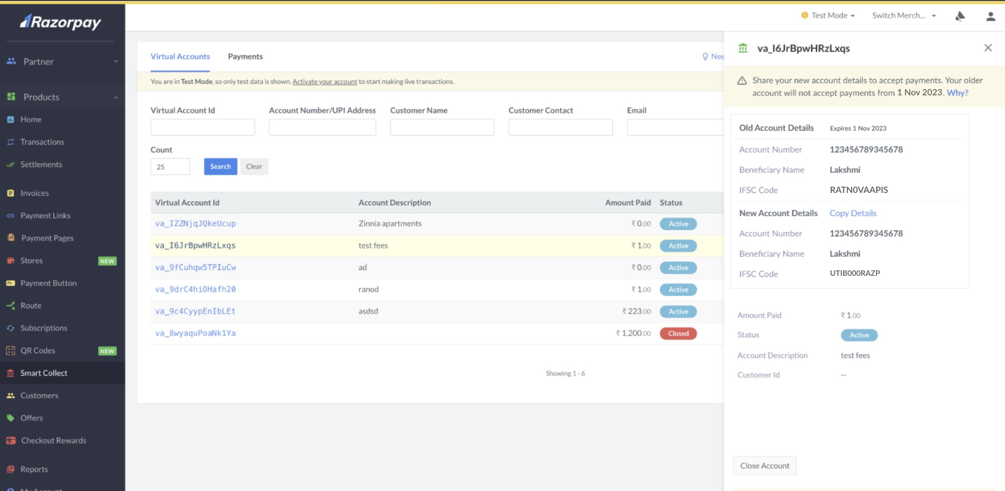Screen dimensions: 1005x491
Task: Click the Virtual Account Id input field
Action: (x=203, y=127)
